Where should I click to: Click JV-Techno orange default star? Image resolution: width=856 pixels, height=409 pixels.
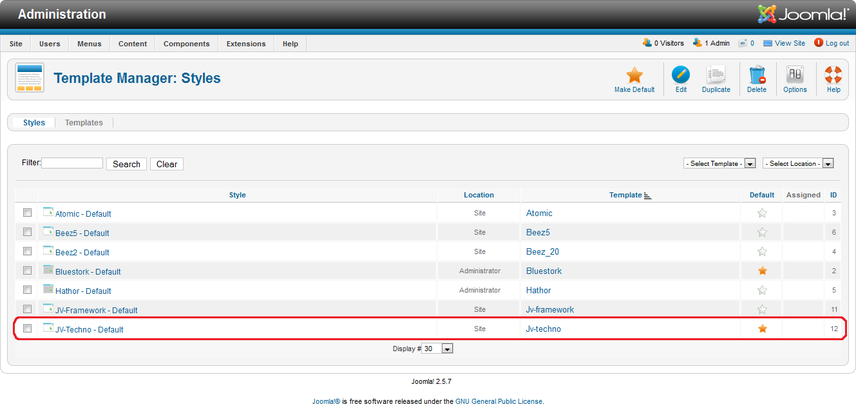[763, 329]
